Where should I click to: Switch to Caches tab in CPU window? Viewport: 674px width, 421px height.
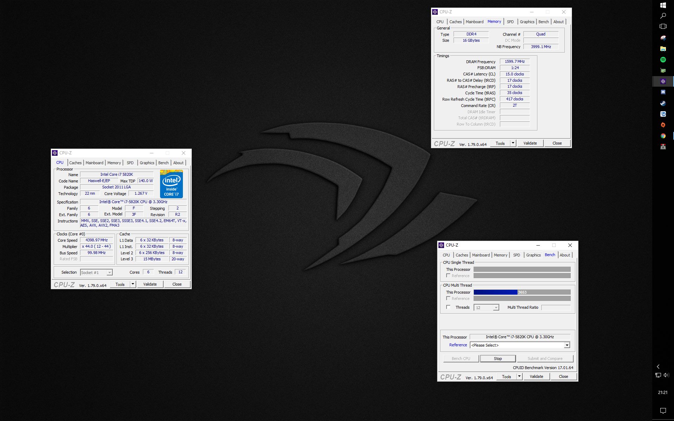pyautogui.click(x=75, y=163)
